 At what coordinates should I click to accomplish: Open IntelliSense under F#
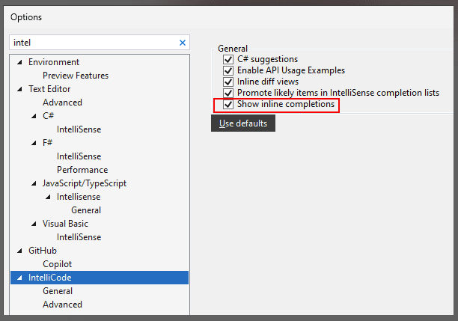[x=79, y=156]
